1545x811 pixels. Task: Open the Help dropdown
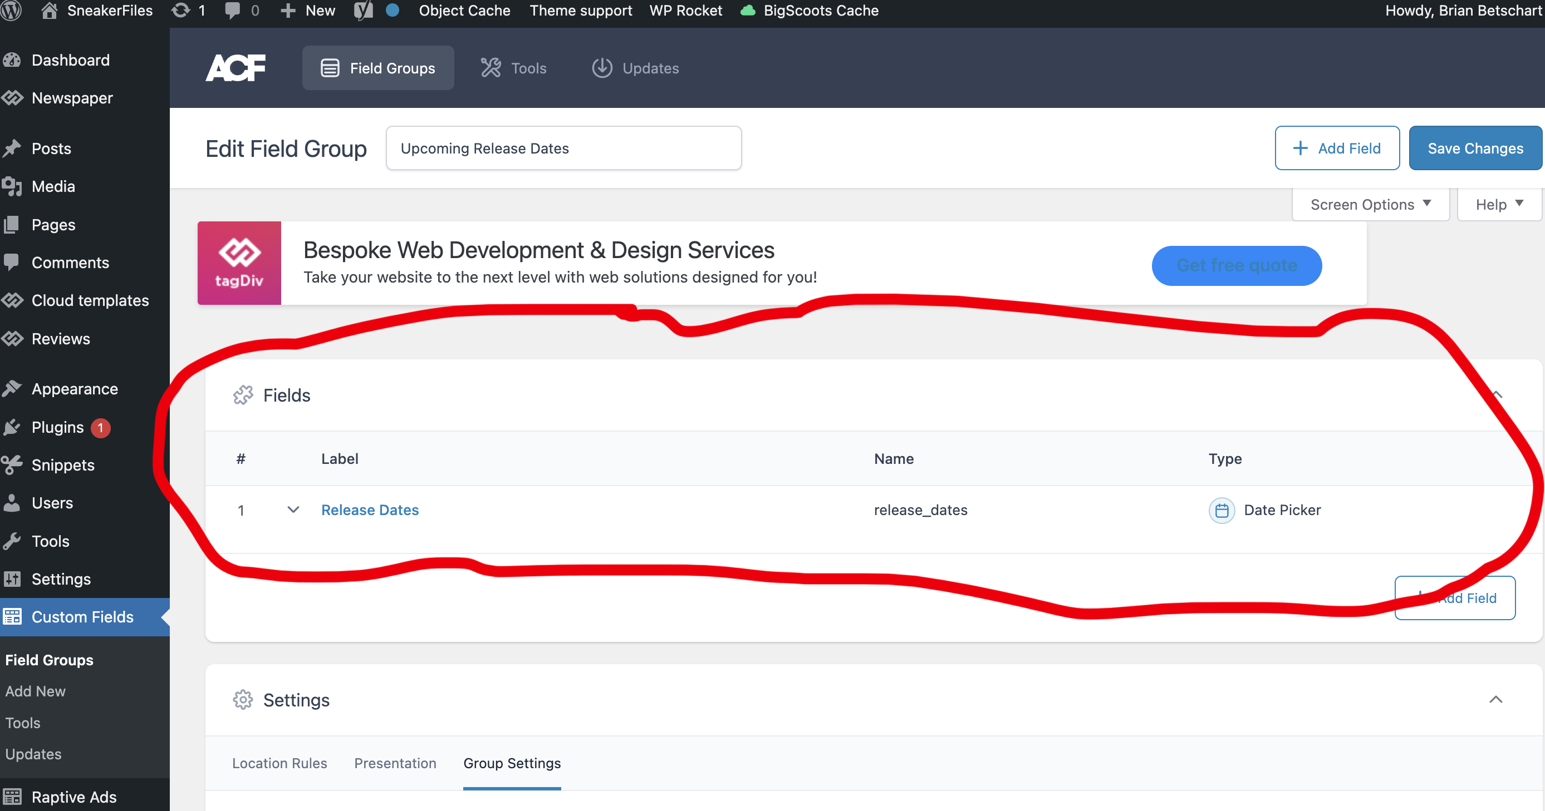tap(1499, 204)
